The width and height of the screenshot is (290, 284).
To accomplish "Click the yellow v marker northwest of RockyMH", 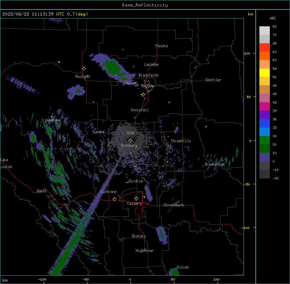I will tap(59, 62).
